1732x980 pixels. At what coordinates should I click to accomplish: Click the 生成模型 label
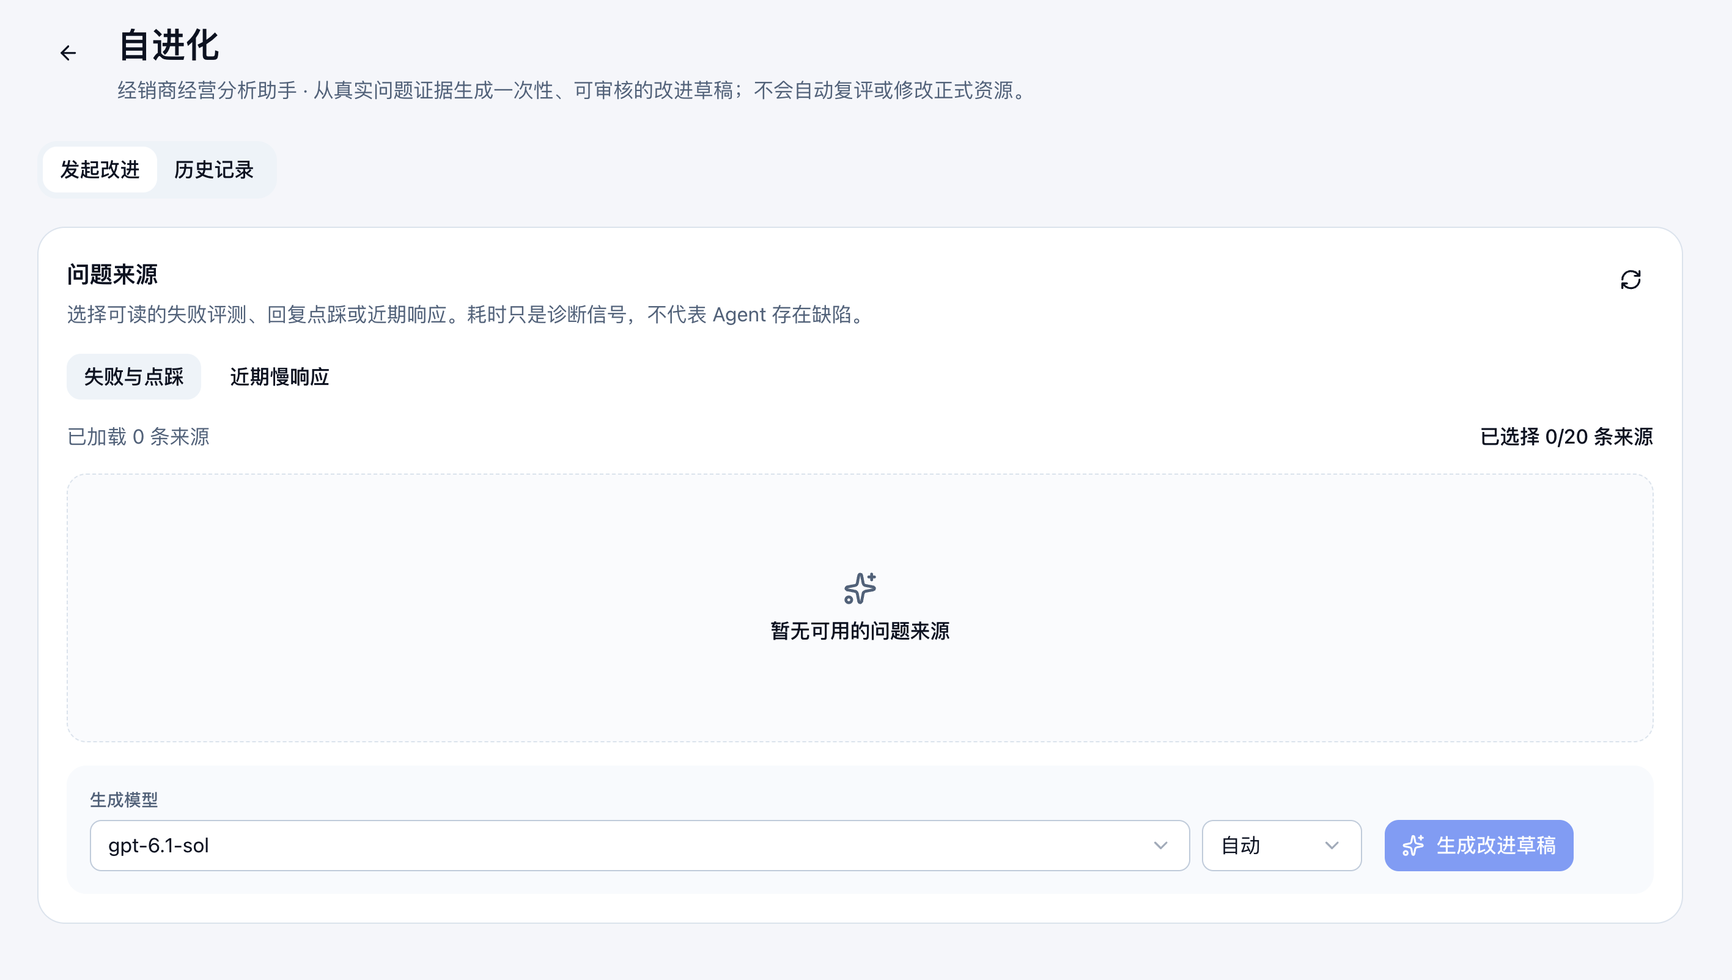[x=124, y=800]
